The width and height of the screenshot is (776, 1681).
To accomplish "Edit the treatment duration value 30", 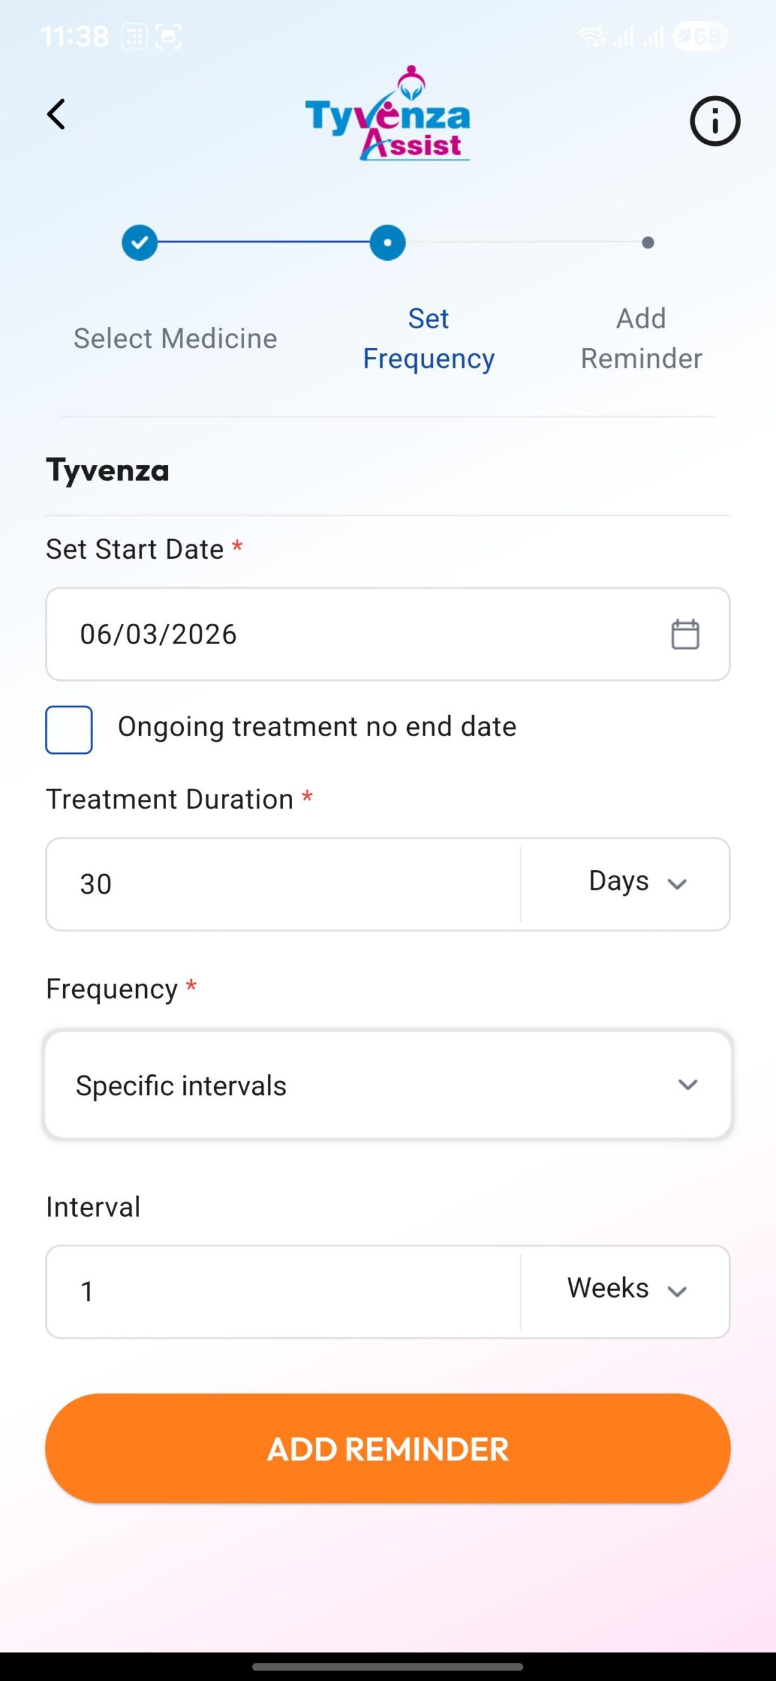I will (282, 884).
